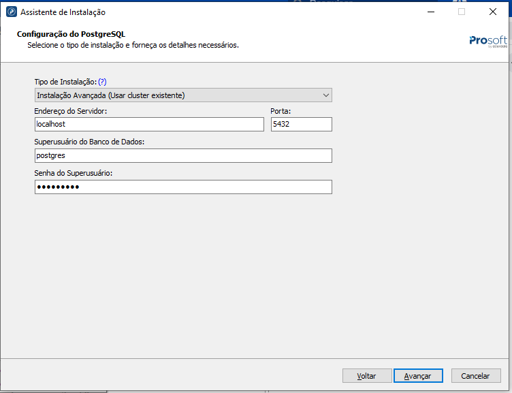The height and width of the screenshot is (393, 512).
Task: Click the 'Configuração do PostgreSQL' heading
Action: pyautogui.click(x=71, y=34)
